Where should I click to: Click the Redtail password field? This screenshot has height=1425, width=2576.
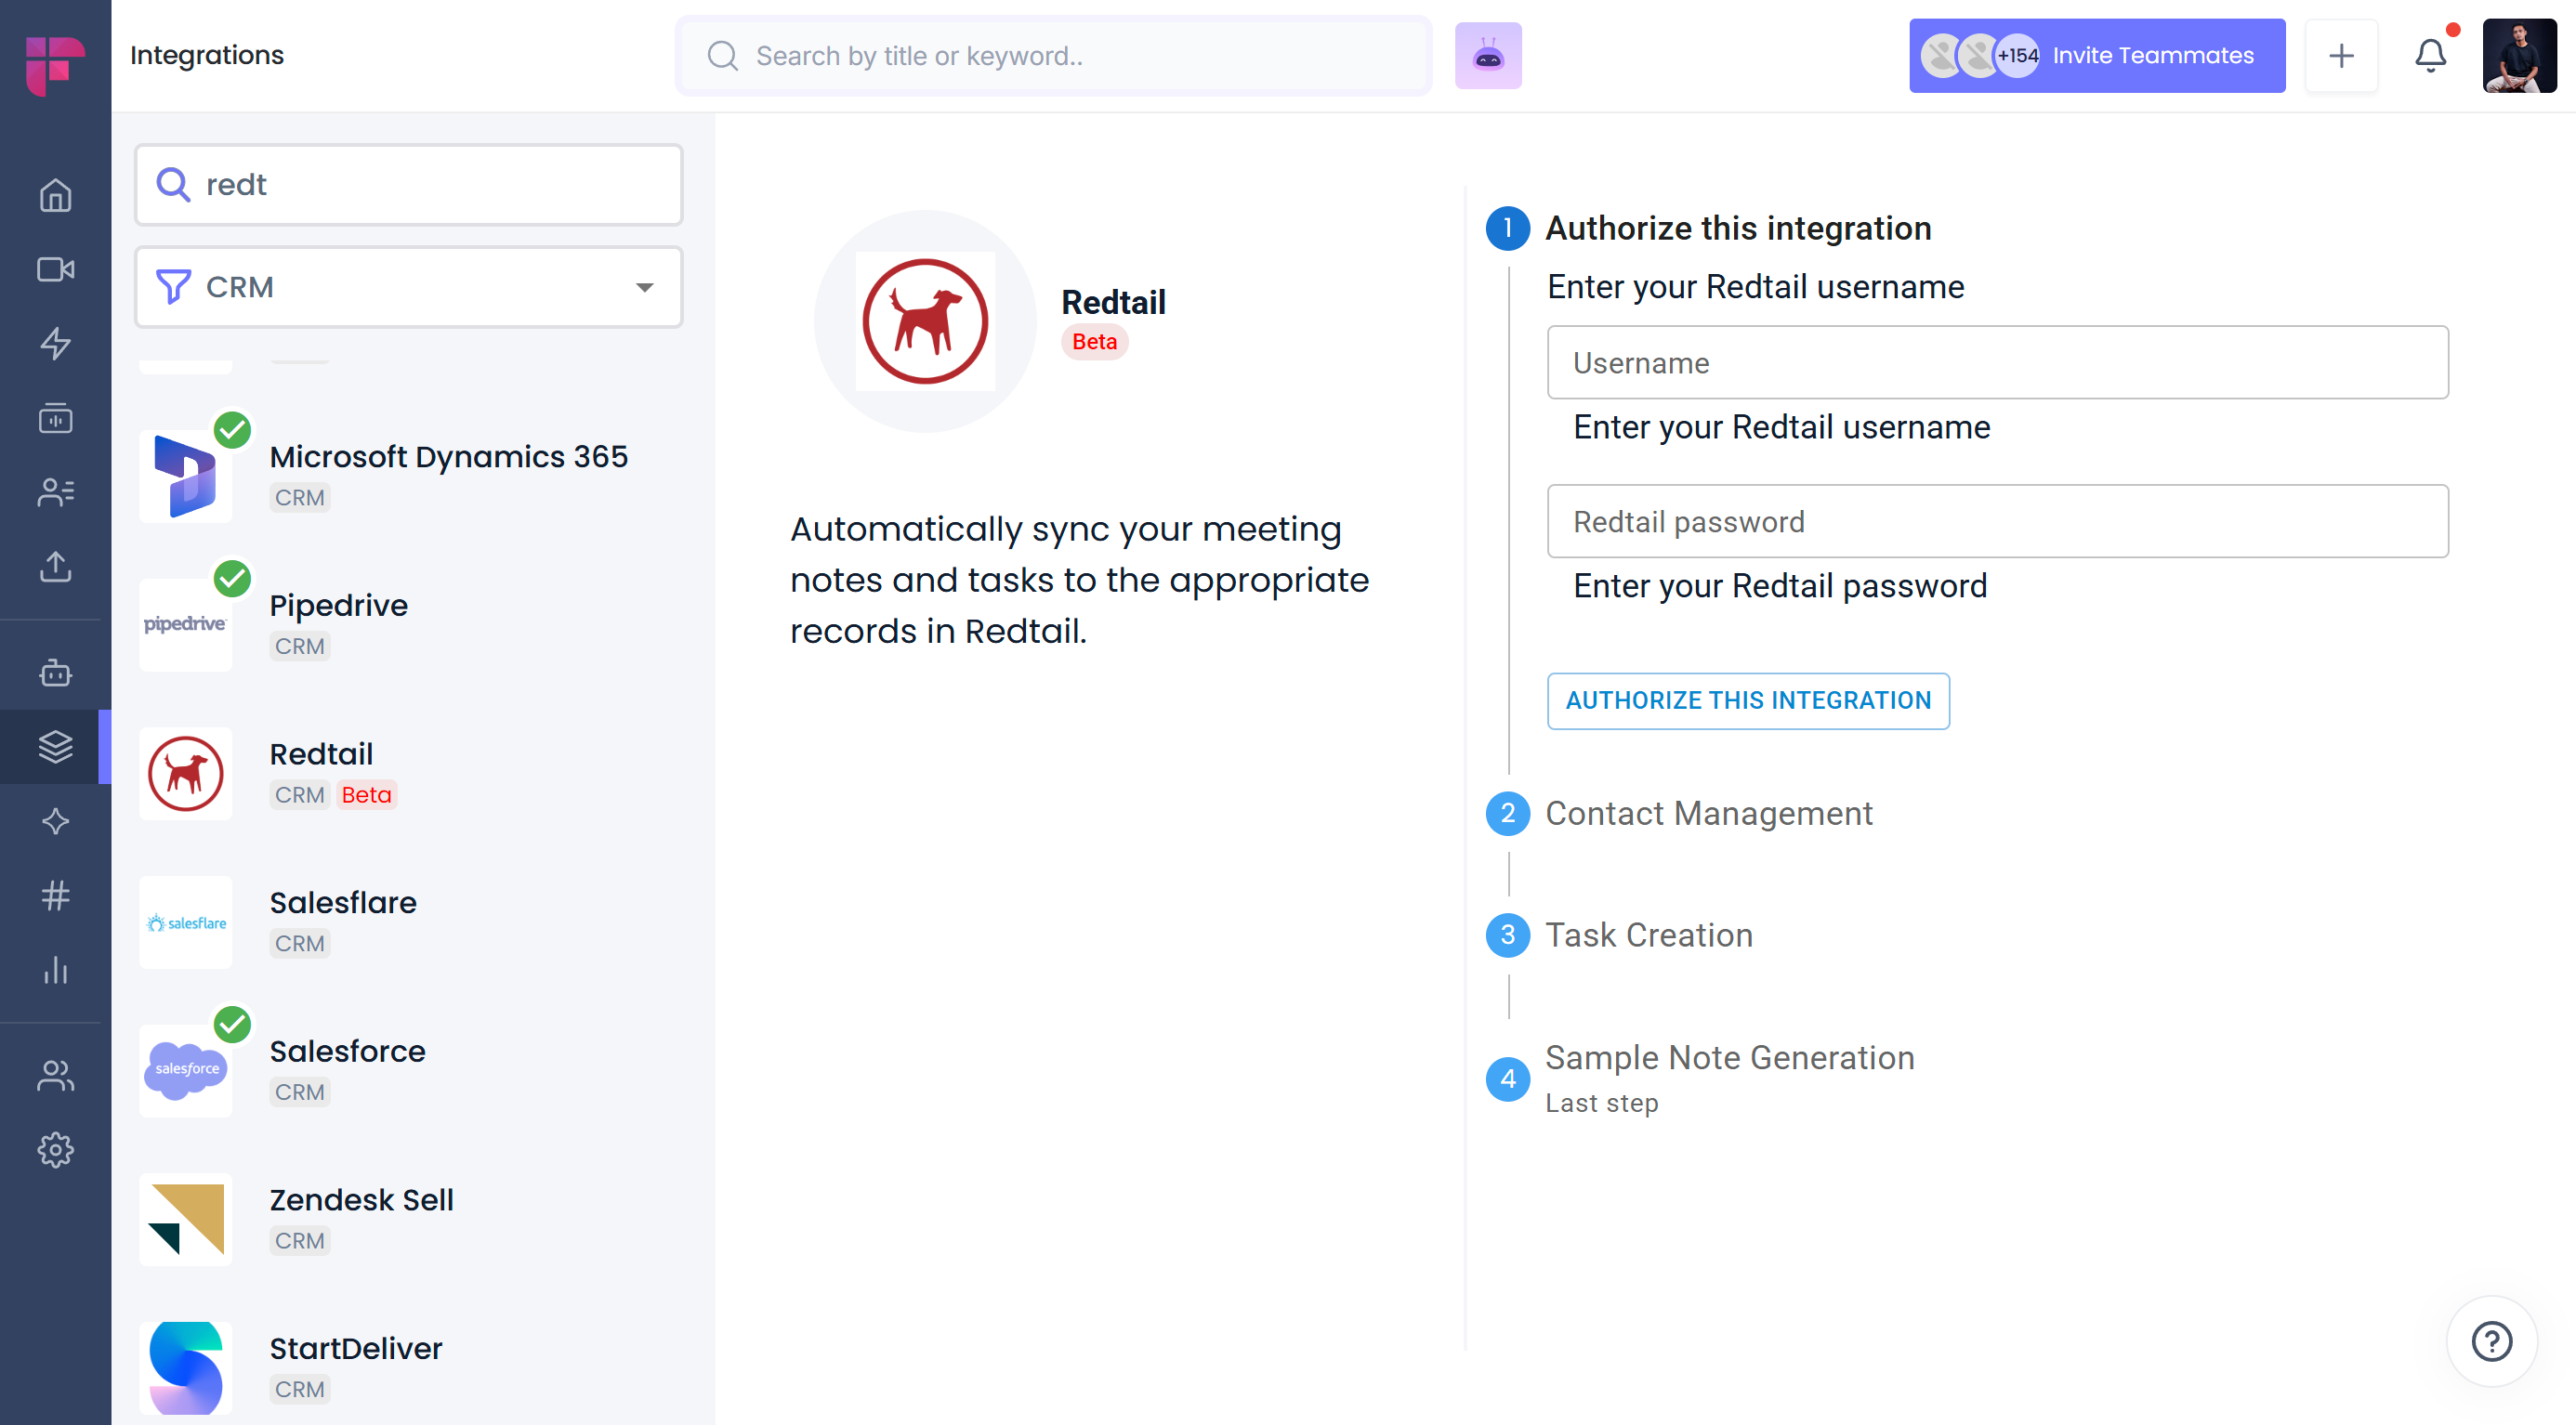1996,522
